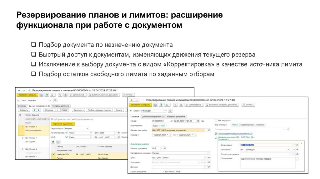Image resolution: width=320 pixels, height=179 pixels.
Task: Expand Направление операции Расход dropdown
Action: tap(209, 153)
